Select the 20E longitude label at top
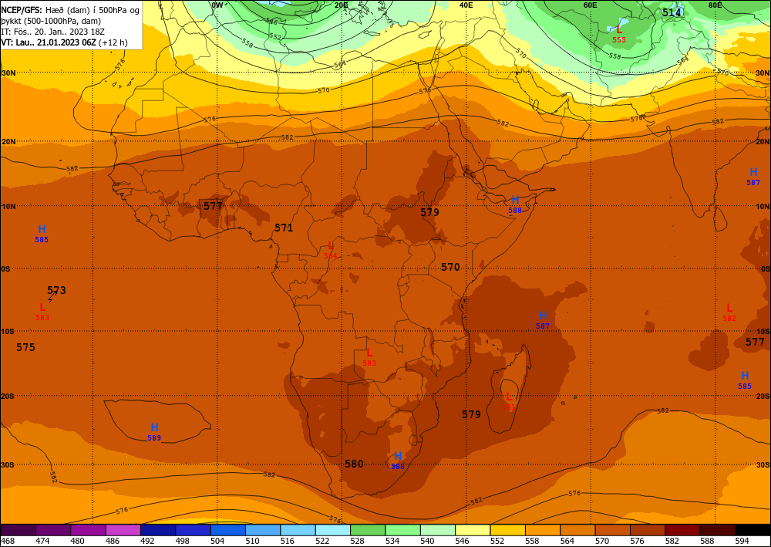Image resolution: width=771 pixels, height=547 pixels. point(342,5)
